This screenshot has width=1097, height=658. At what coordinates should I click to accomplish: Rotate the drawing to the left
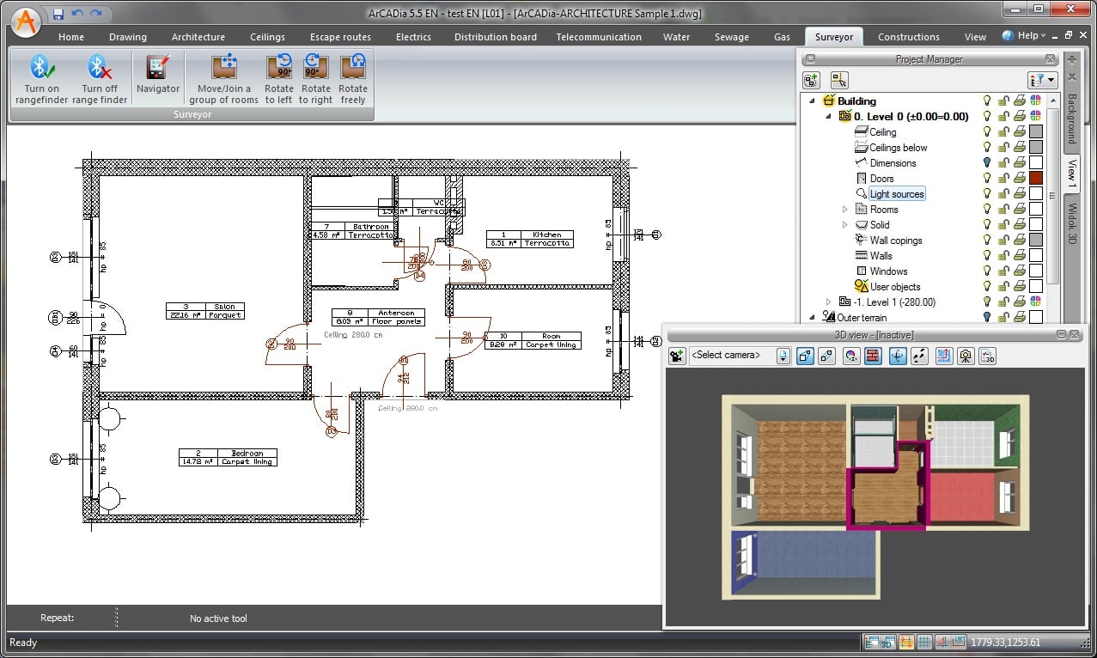(278, 79)
